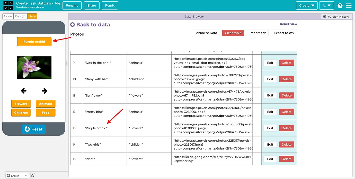This screenshot has height=179, width=355.
Task: Switch to the Design tab
Action: 20,16
